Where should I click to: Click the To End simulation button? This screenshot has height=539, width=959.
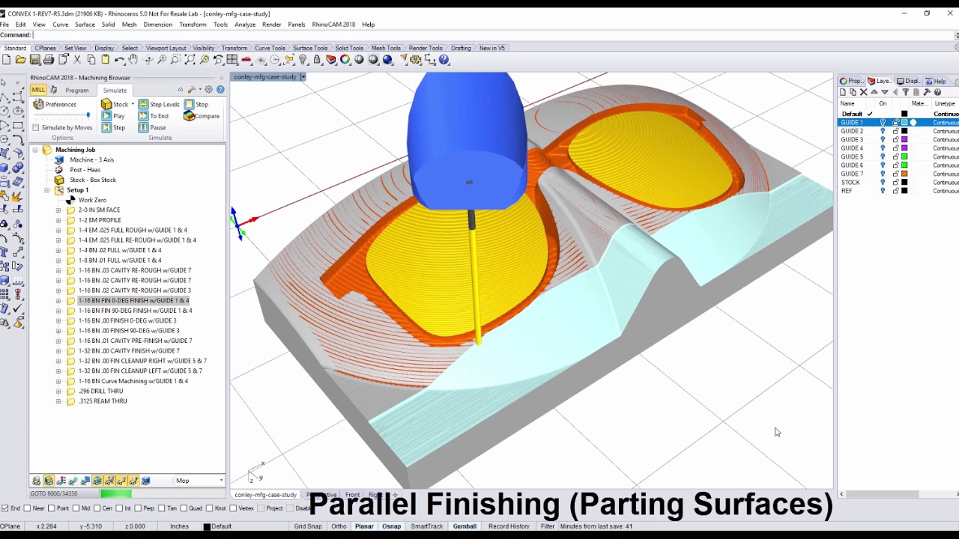tap(154, 116)
